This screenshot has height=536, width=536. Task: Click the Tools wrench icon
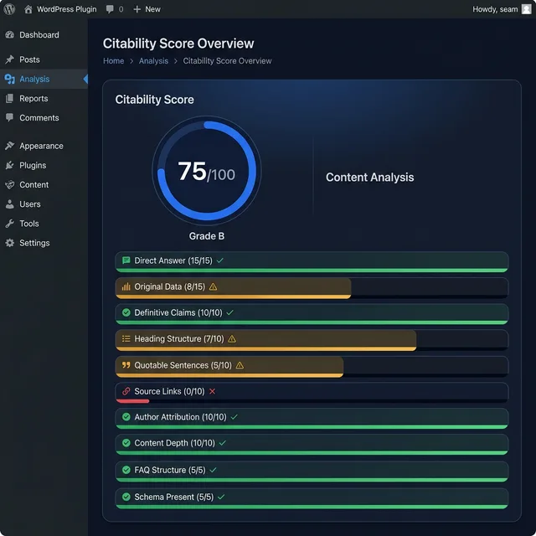[10, 224]
